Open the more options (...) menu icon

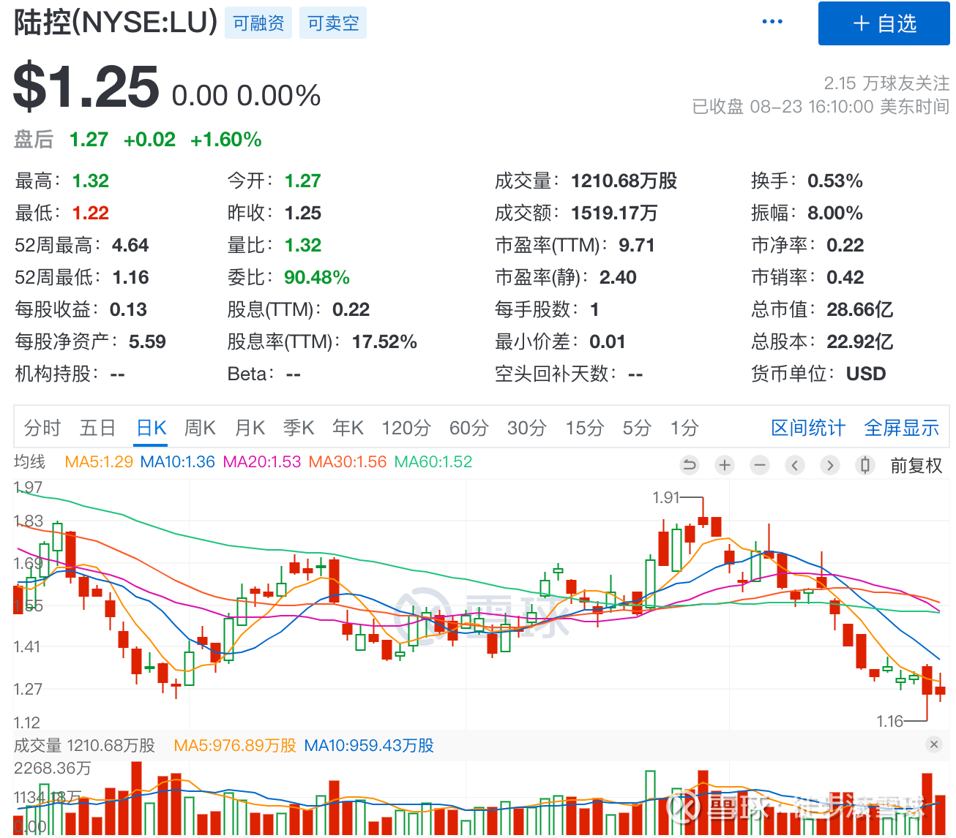(772, 21)
